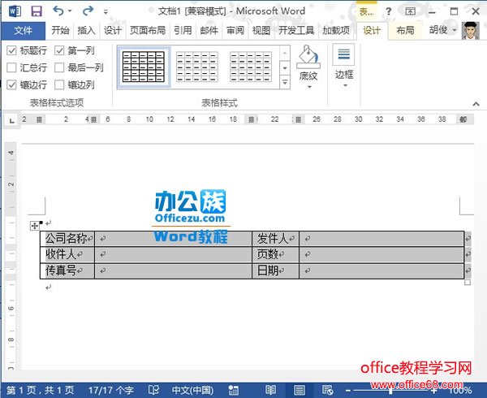Open the 边框 dropdown arrow
Image resolution: width=487 pixels, height=398 pixels.
[345, 85]
